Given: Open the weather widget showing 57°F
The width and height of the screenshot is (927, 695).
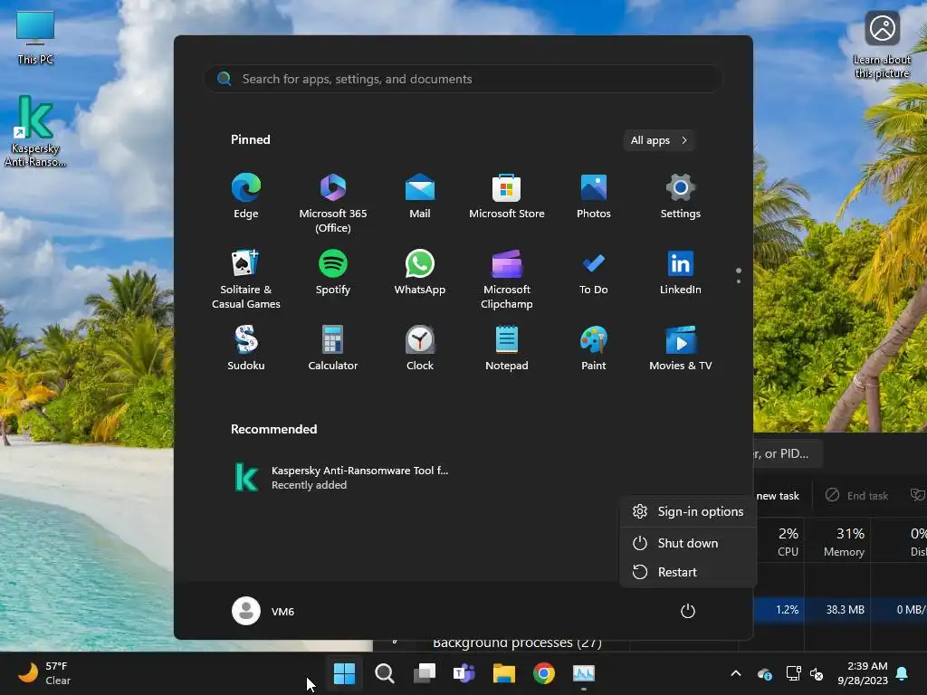Looking at the screenshot, I should (x=43, y=673).
